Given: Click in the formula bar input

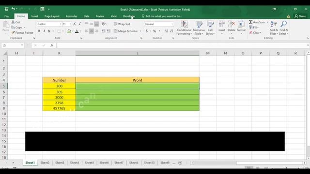Looking at the screenshot, I should point(182,45).
